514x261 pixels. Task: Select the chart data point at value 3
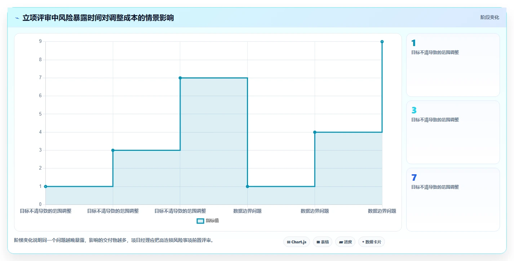click(x=113, y=150)
